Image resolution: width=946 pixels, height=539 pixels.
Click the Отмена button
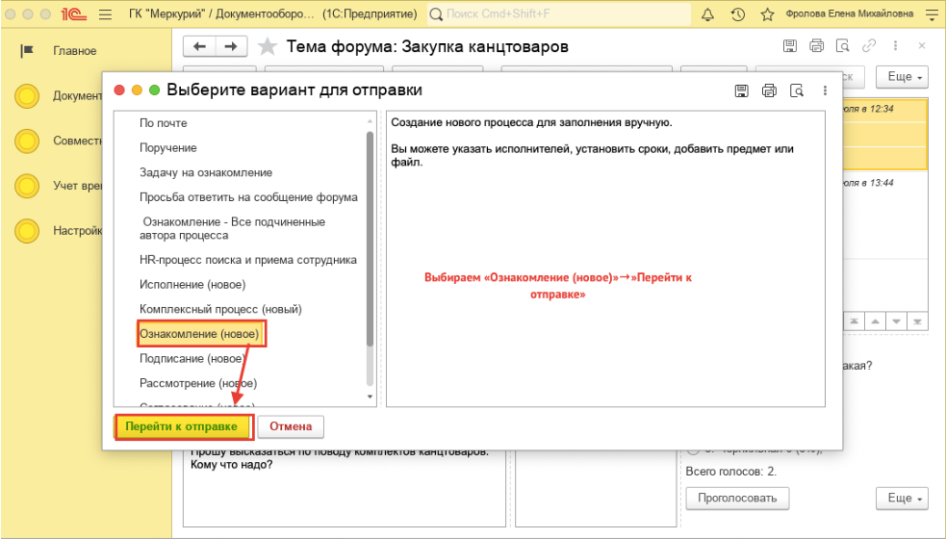(291, 426)
